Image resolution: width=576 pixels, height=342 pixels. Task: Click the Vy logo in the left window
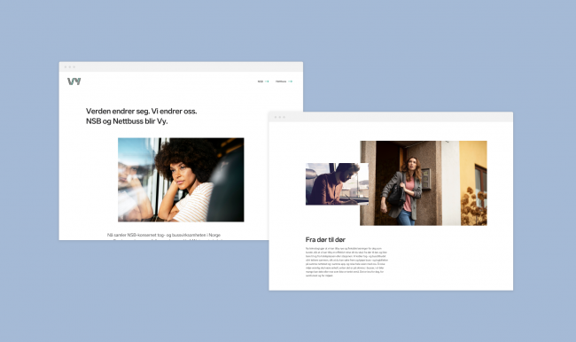74,82
